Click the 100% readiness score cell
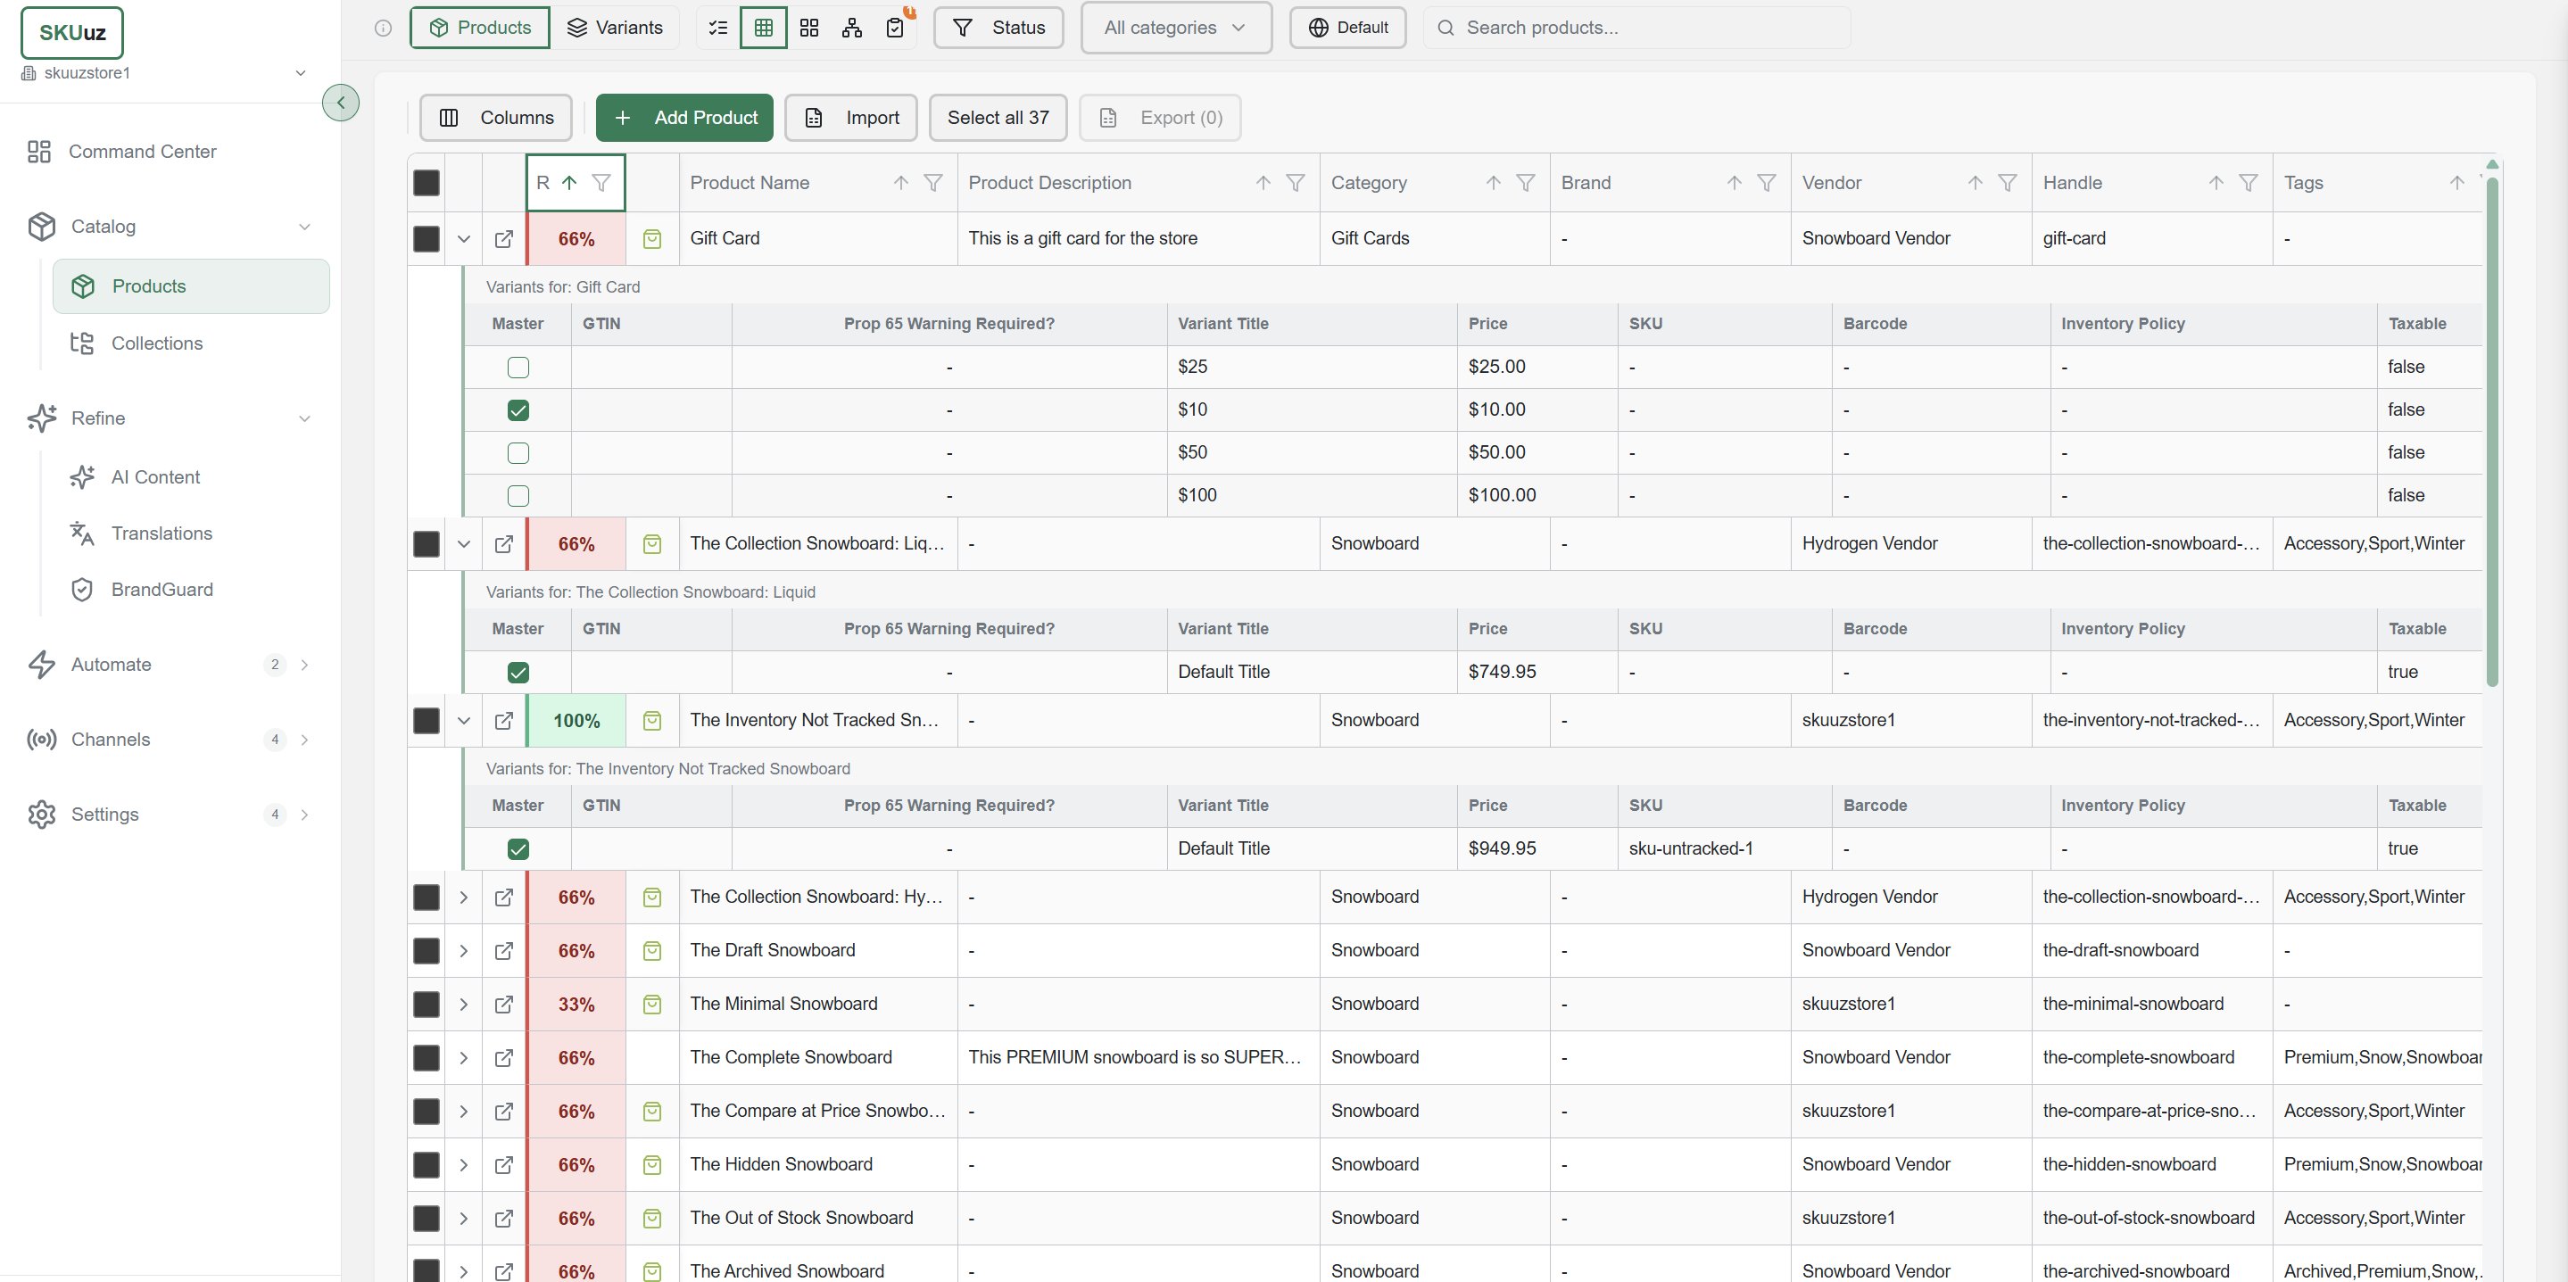Viewport: 2568px width, 1282px height. click(x=576, y=721)
